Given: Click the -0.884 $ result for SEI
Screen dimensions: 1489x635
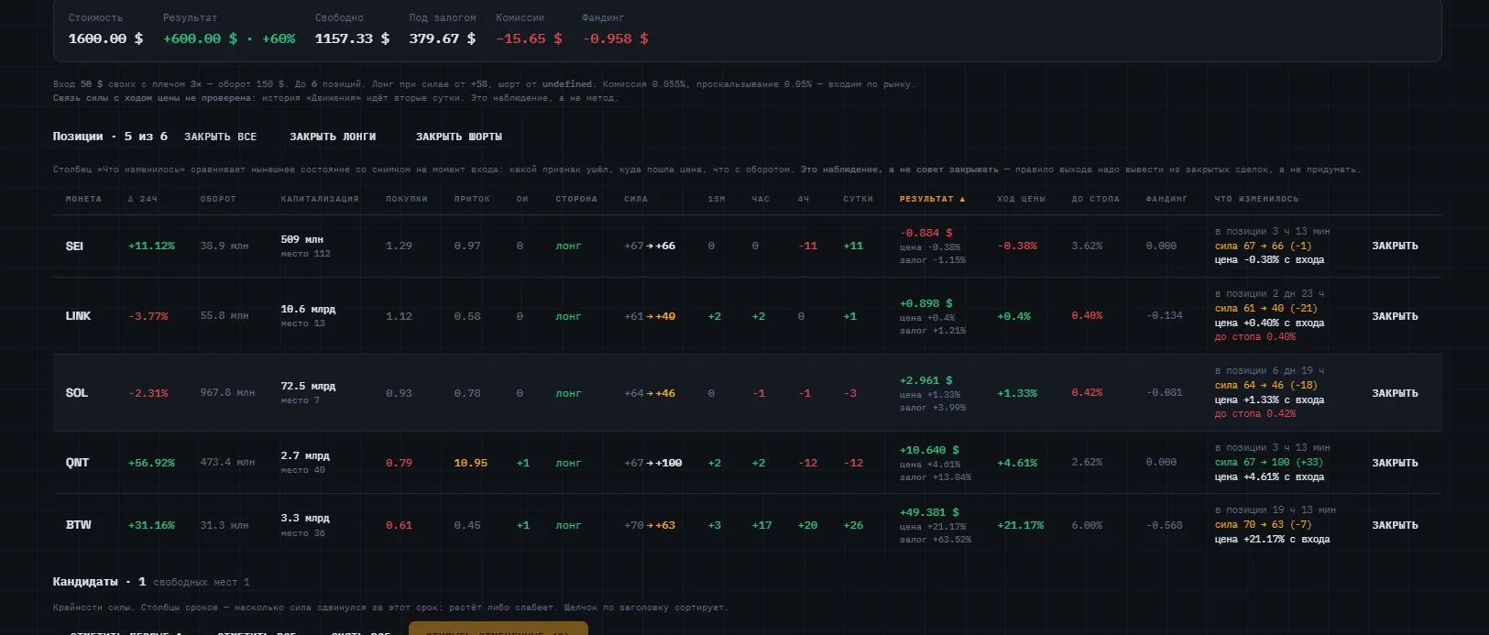Looking at the screenshot, I should 925,233.
